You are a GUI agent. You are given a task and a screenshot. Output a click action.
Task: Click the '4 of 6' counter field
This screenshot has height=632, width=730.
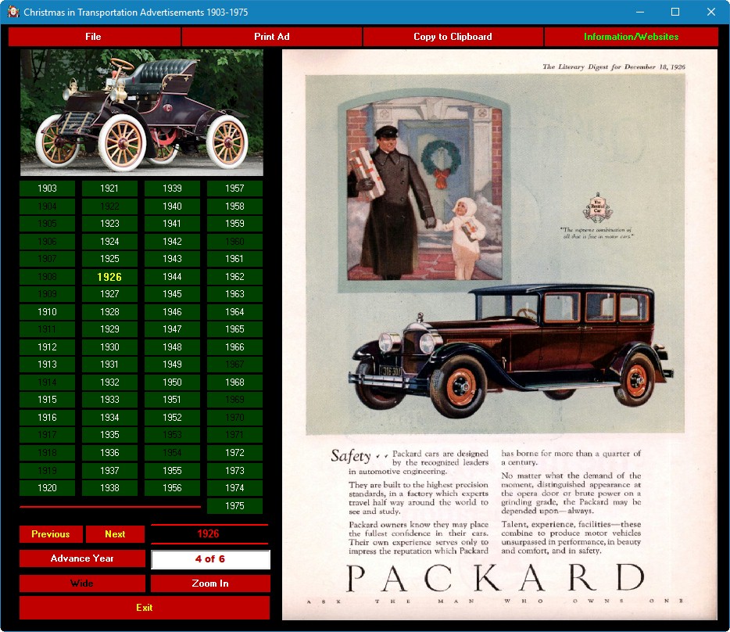[x=210, y=559]
